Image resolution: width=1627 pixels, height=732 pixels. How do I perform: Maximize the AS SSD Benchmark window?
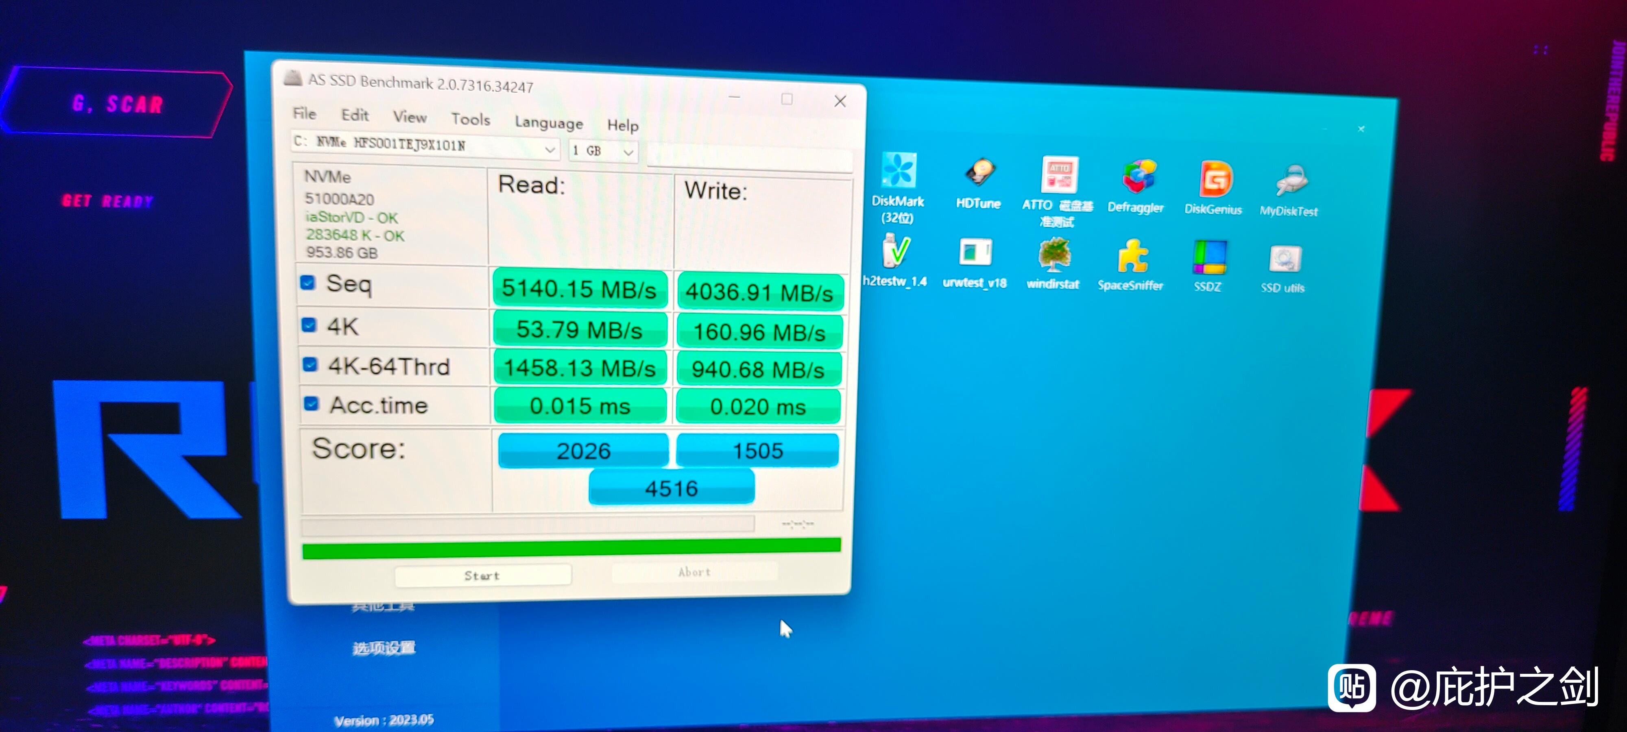[x=787, y=98]
